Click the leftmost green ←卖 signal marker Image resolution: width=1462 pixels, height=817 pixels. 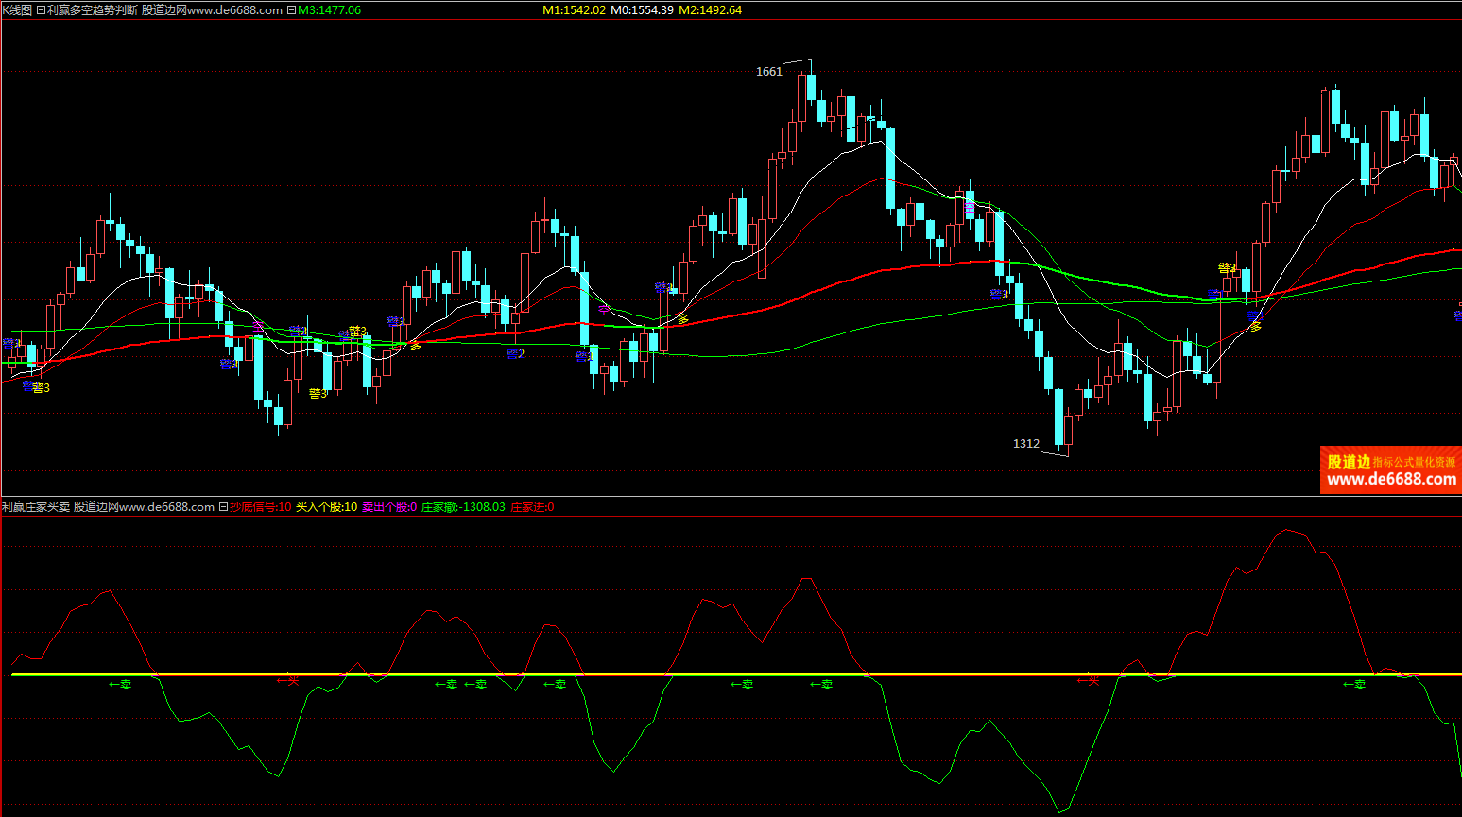[120, 685]
